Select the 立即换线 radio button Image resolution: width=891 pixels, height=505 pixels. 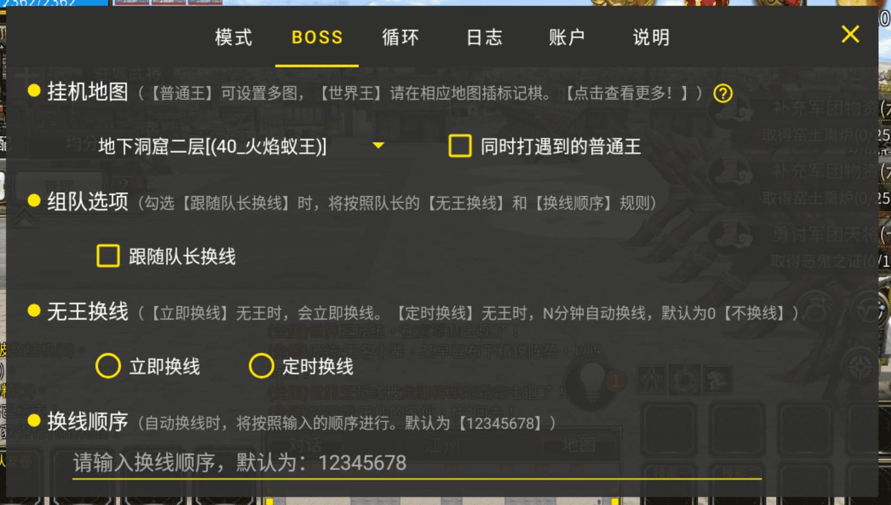tap(108, 366)
